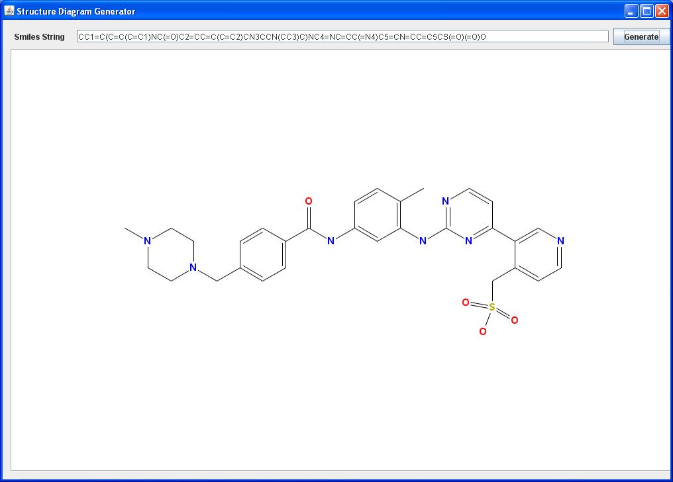Screen dimensions: 673x482
Task: Click the benzylic nitrogen of the piperazine
Action: pyautogui.click(x=193, y=266)
